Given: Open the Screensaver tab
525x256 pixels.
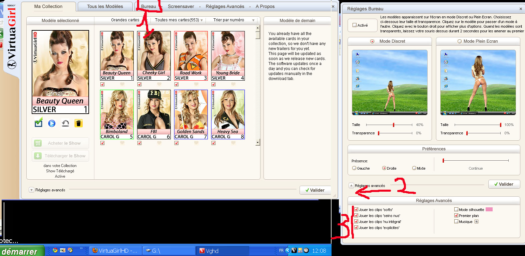Looking at the screenshot, I should coord(181,6).
